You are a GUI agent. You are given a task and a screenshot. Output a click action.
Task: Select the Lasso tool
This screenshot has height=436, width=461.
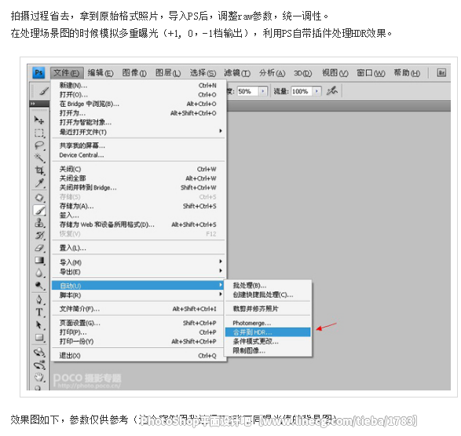[39, 145]
